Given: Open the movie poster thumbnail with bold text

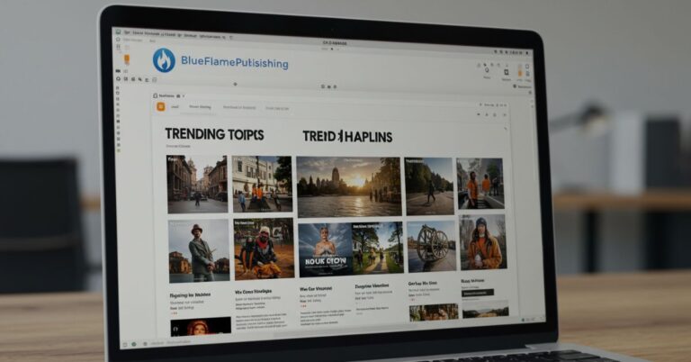Looking at the screenshot, I should pyautogui.click(x=323, y=249).
